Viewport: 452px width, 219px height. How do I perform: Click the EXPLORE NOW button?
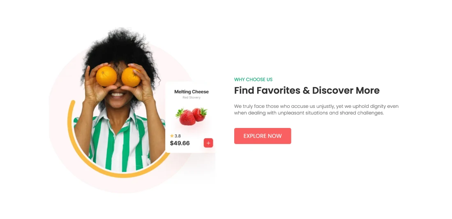262,136
